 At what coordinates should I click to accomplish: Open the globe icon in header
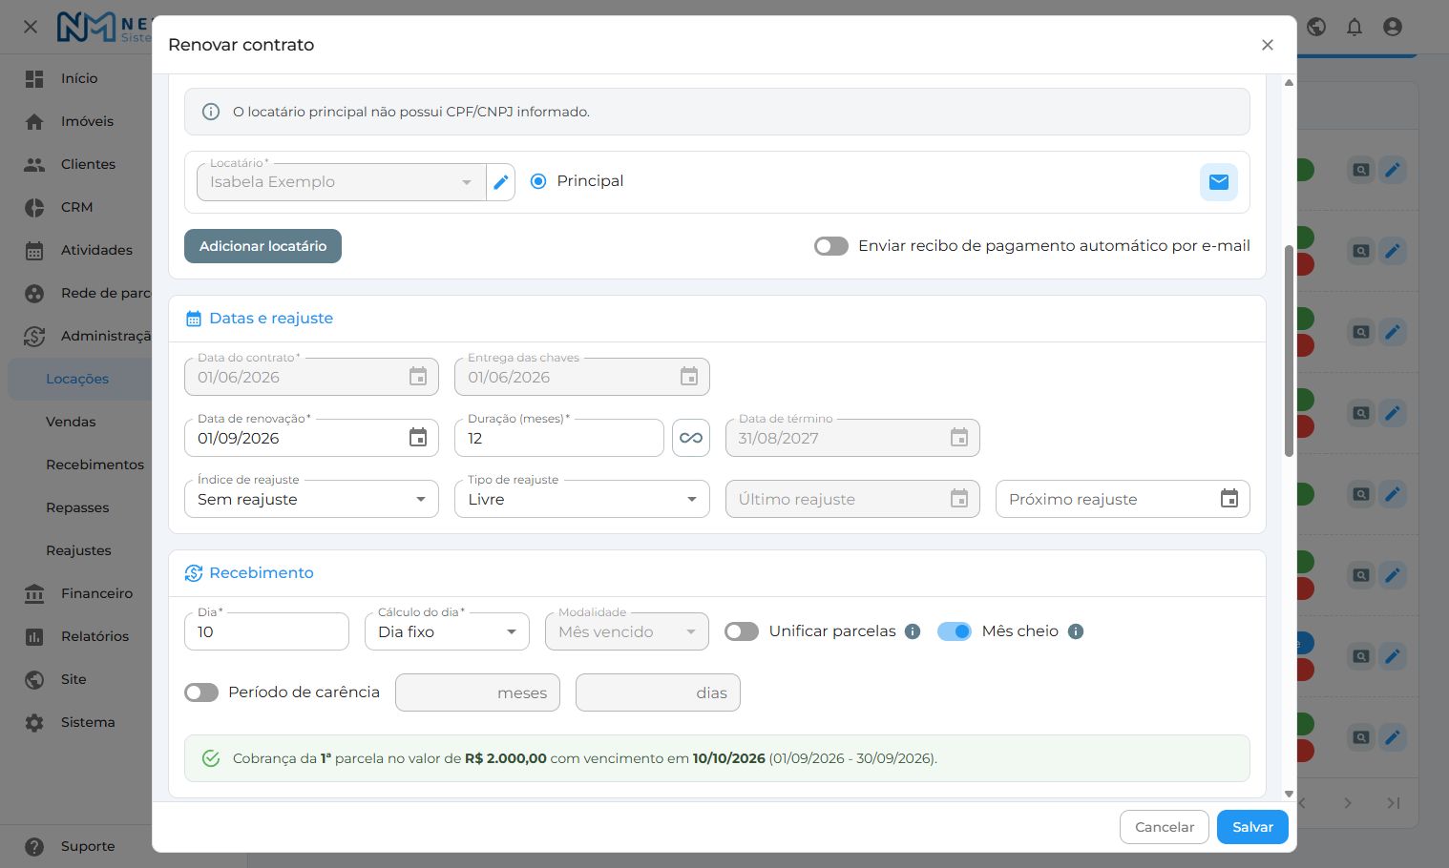point(1316,27)
